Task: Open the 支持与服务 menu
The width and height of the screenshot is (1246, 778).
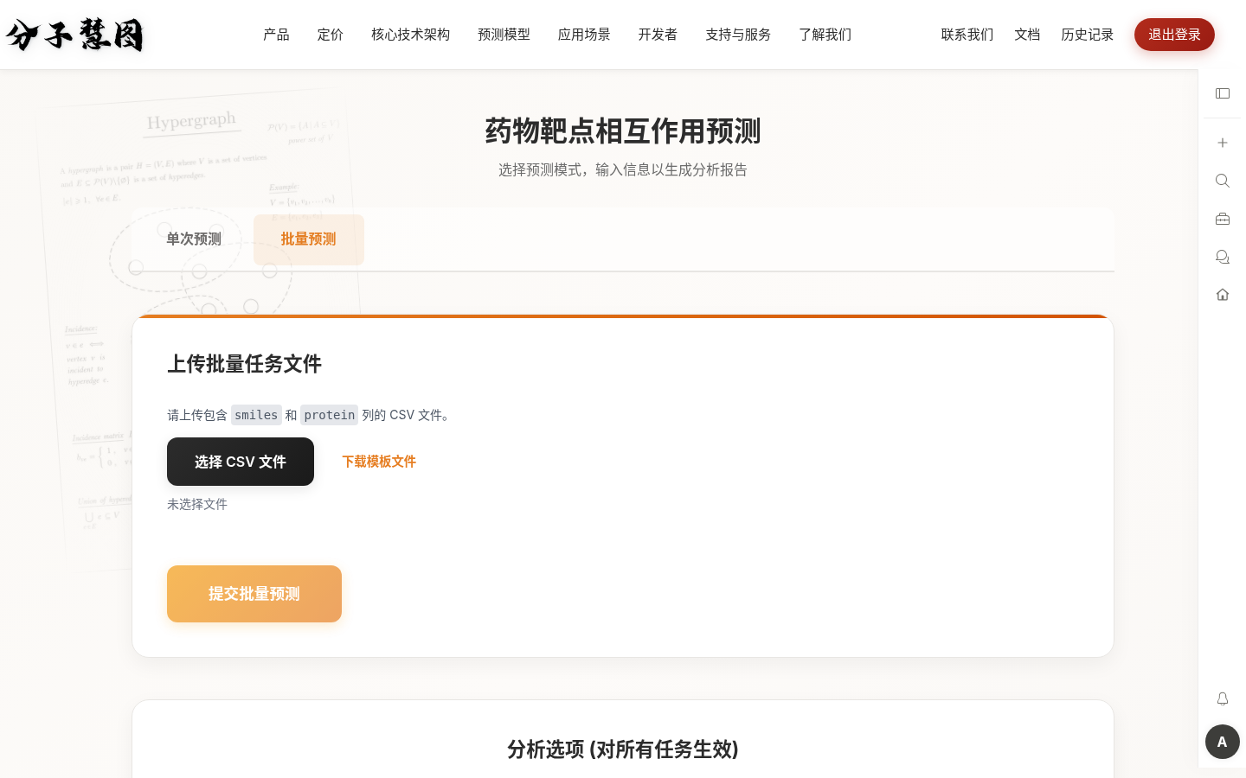Action: pos(738,35)
